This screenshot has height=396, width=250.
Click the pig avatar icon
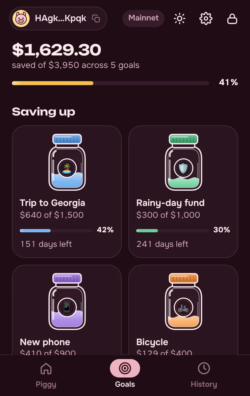(x=21, y=18)
